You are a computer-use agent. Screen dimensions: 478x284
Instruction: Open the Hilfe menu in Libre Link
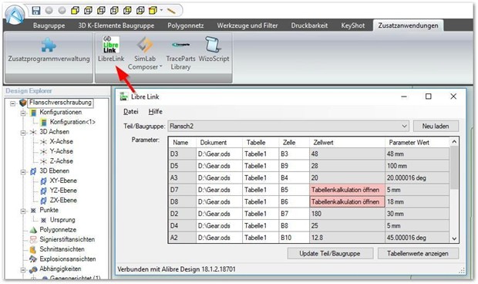[x=155, y=112]
